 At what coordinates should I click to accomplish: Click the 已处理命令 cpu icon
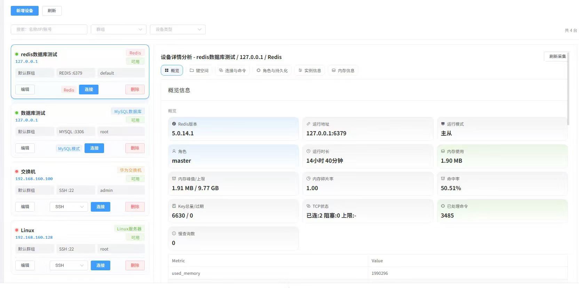[443, 206]
